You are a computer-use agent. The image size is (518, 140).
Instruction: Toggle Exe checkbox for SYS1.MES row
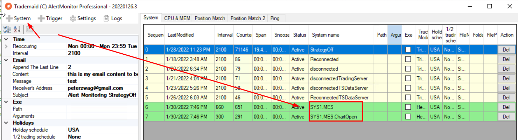(408, 107)
